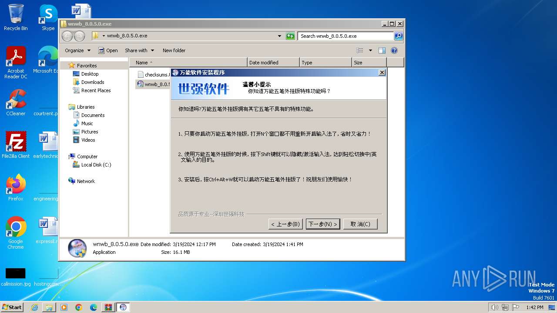Screen dimensions: 557x313
Task: Toggle the preview pane icon
Action: pos(382,50)
